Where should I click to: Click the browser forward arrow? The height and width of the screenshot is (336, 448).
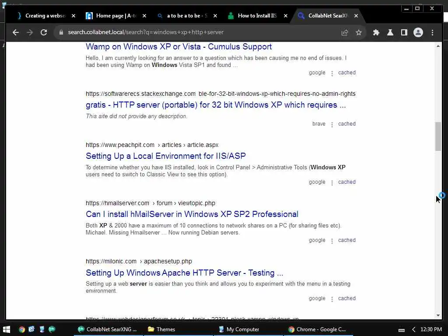pos(30,32)
